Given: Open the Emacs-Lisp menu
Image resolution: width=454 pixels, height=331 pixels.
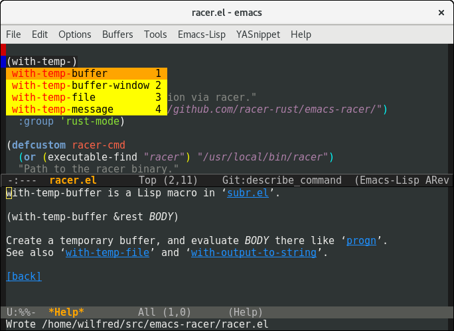Looking at the screenshot, I should [201, 34].
